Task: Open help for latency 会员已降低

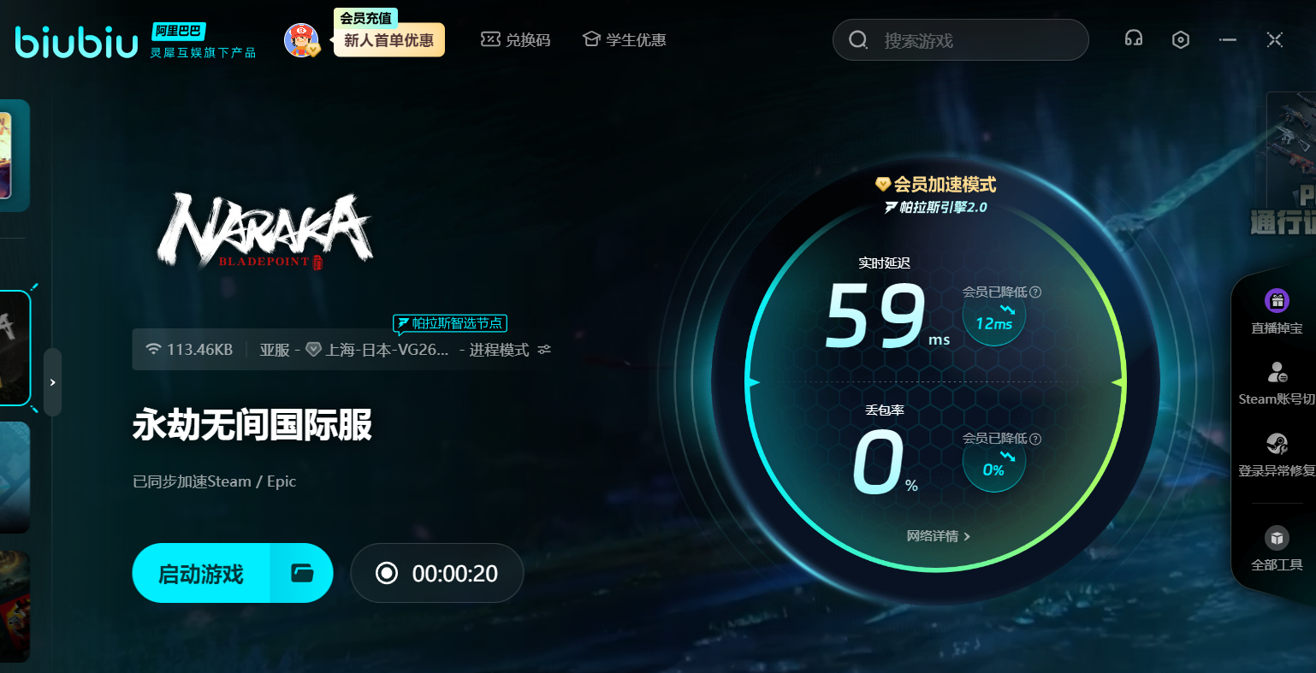Action: [1035, 292]
